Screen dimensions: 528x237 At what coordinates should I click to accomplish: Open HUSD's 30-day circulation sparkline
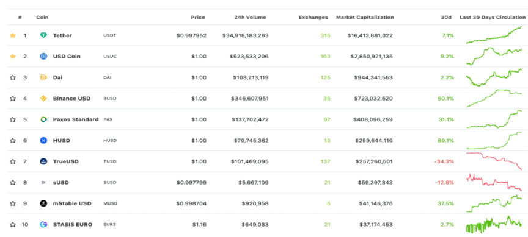494,140
